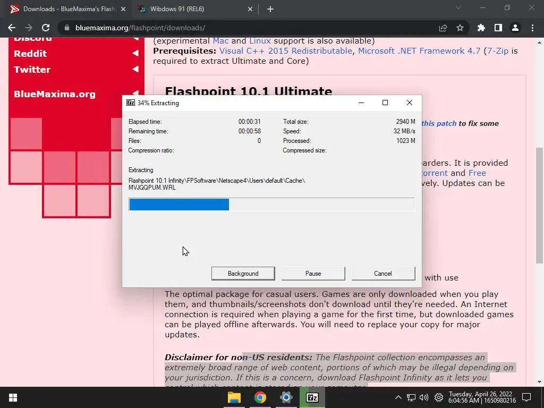Bookmark this page with the star icon

point(460,28)
